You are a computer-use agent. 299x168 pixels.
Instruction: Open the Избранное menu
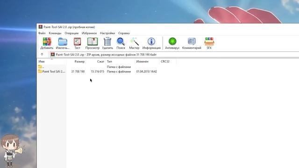89,33
